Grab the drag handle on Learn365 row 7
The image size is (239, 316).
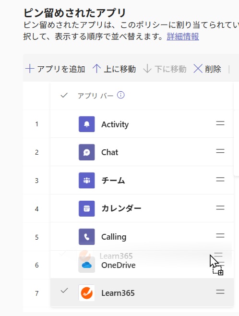click(x=220, y=292)
